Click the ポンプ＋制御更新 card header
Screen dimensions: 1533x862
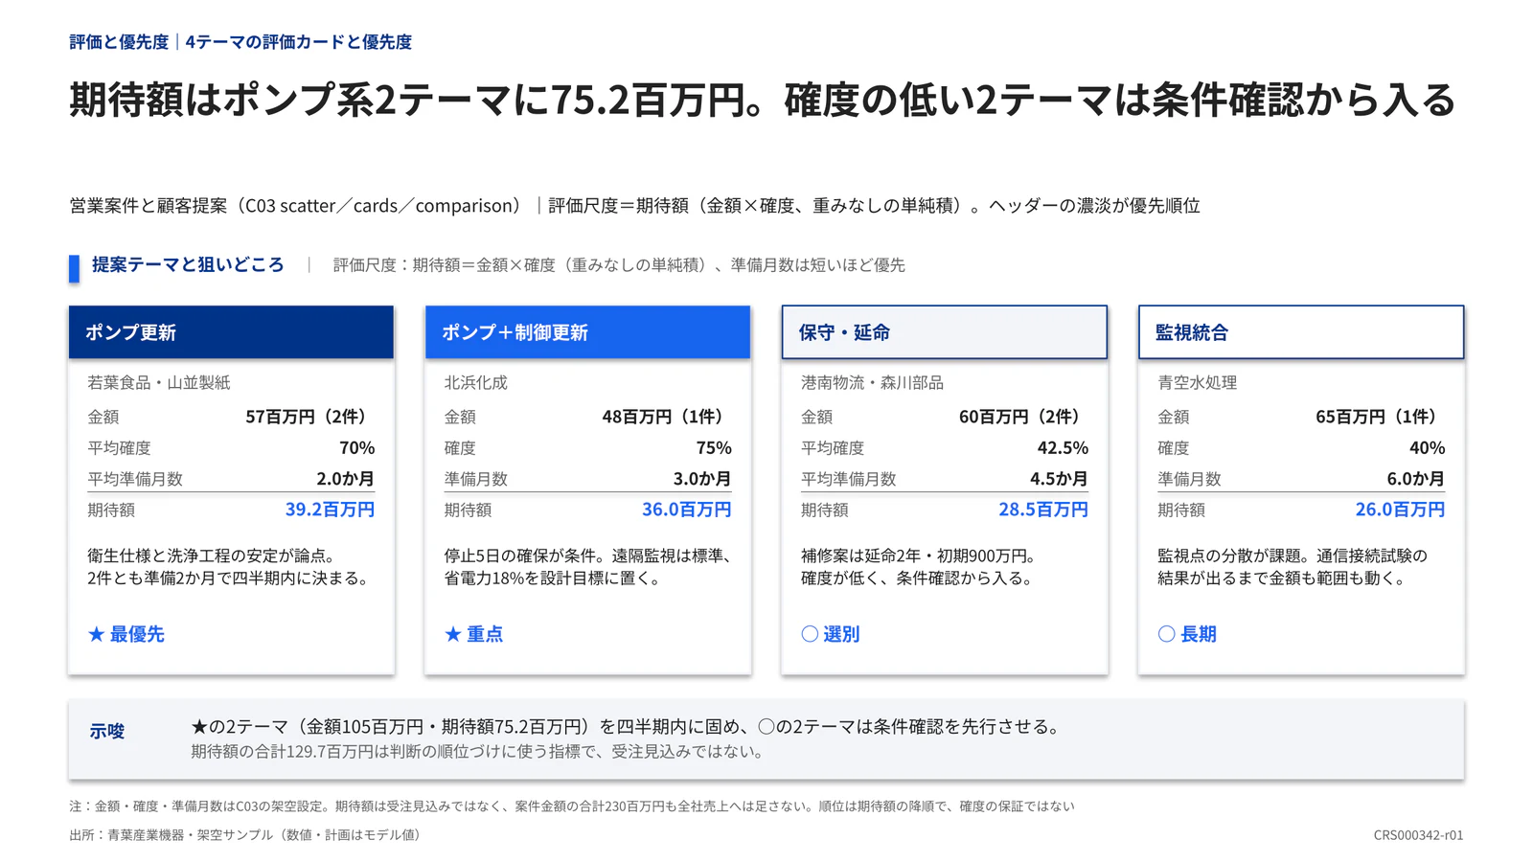pyautogui.click(x=587, y=332)
